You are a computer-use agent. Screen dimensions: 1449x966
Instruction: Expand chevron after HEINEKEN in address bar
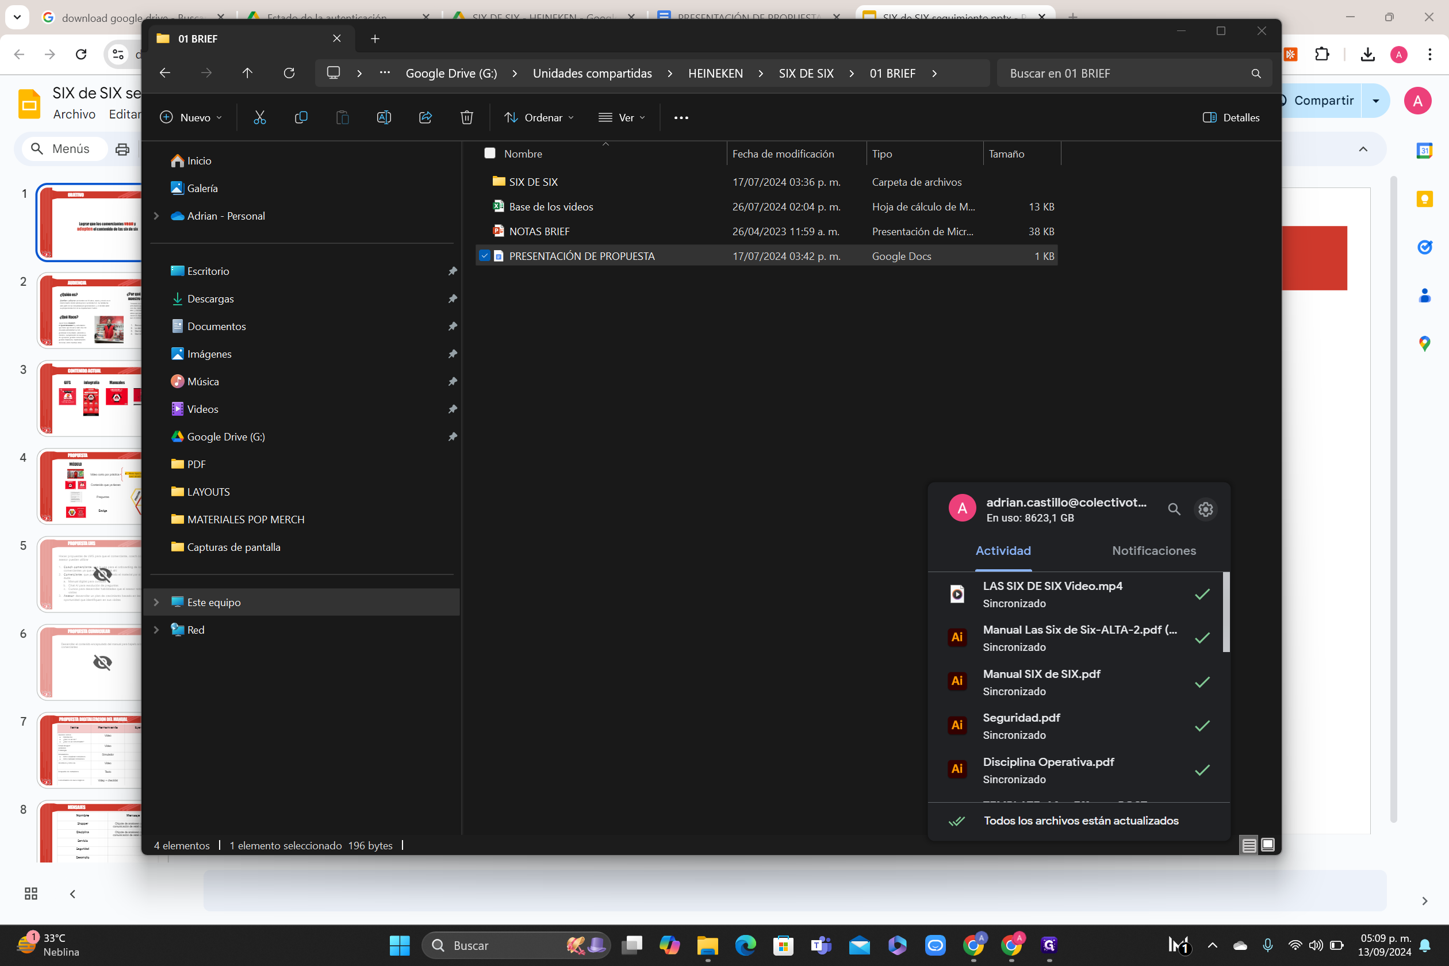[761, 74]
